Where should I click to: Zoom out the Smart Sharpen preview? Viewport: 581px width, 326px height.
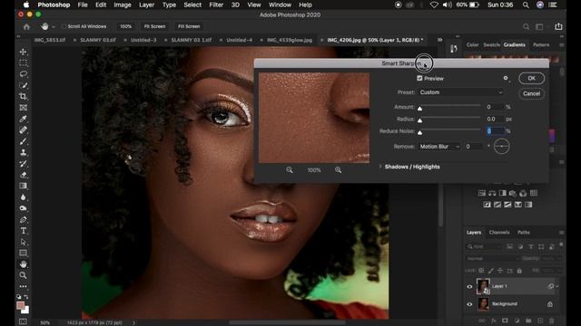point(290,170)
